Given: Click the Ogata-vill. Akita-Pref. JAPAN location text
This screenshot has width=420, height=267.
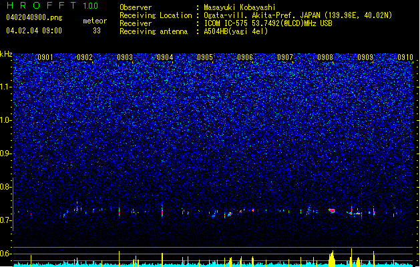Looking at the screenshot, I should 298,15.
